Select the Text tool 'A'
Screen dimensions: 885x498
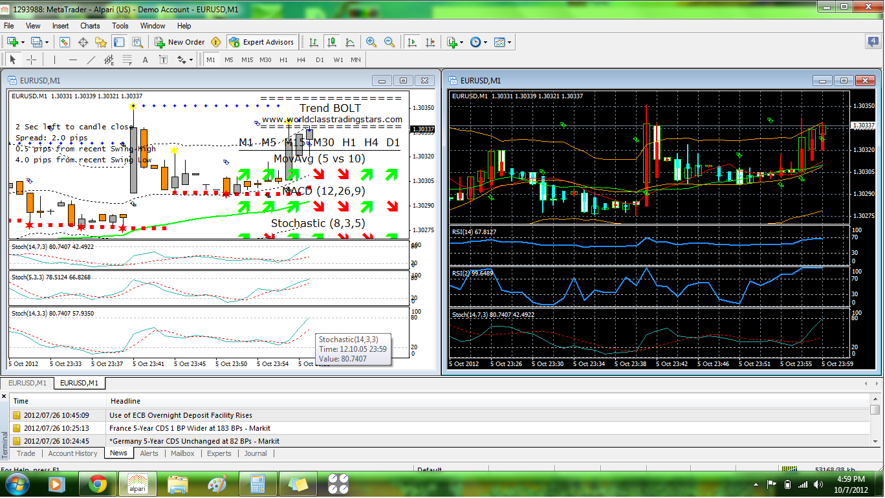tap(145, 60)
